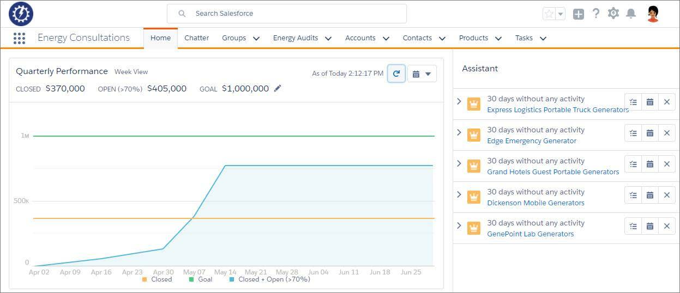Create an event for Edge Emergency Generator
Viewport: 680px width, 293px height.
click(x=650, y=133)
